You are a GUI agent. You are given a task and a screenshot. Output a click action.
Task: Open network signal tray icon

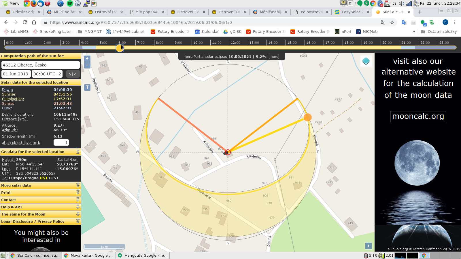tap(409, 3)
